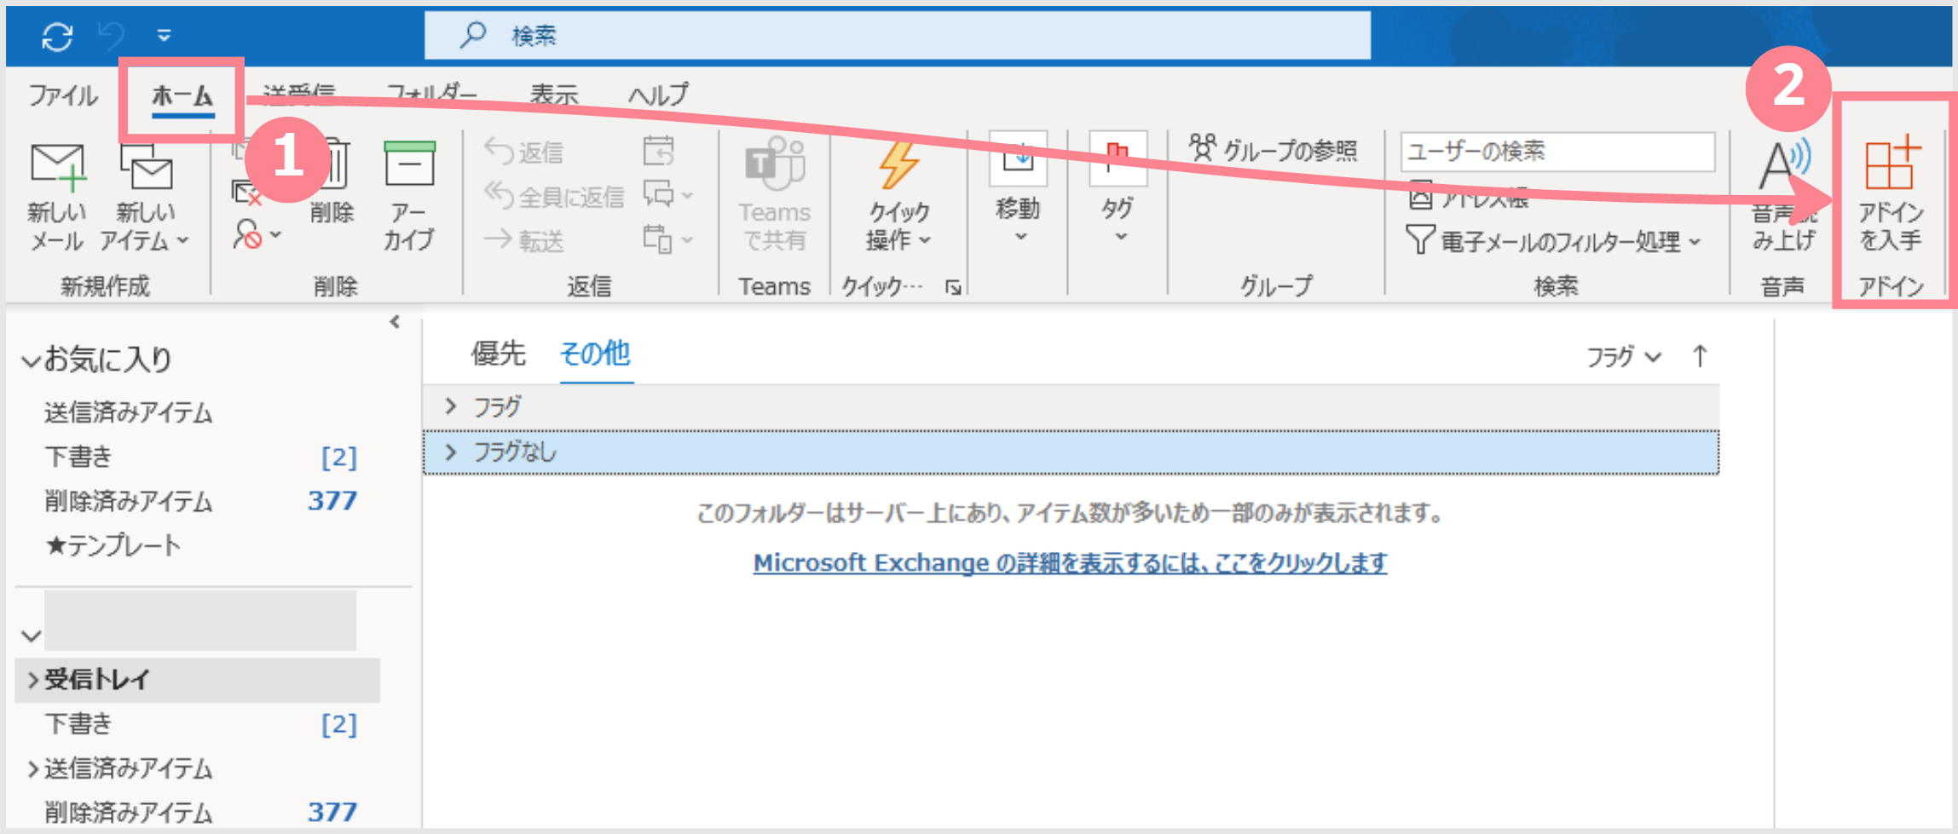Image resolution: width=1958 pixels, height=834 pixels.
Task: Click the 返信 reply button
Action: tap(525, 152)
